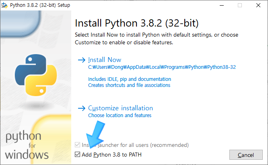
Task: Click the 'Install Python 3.8.2 (32-bit)' heading
Action: click(x=137, y=21)
